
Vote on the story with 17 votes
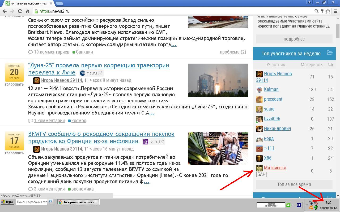click(14, 153)
